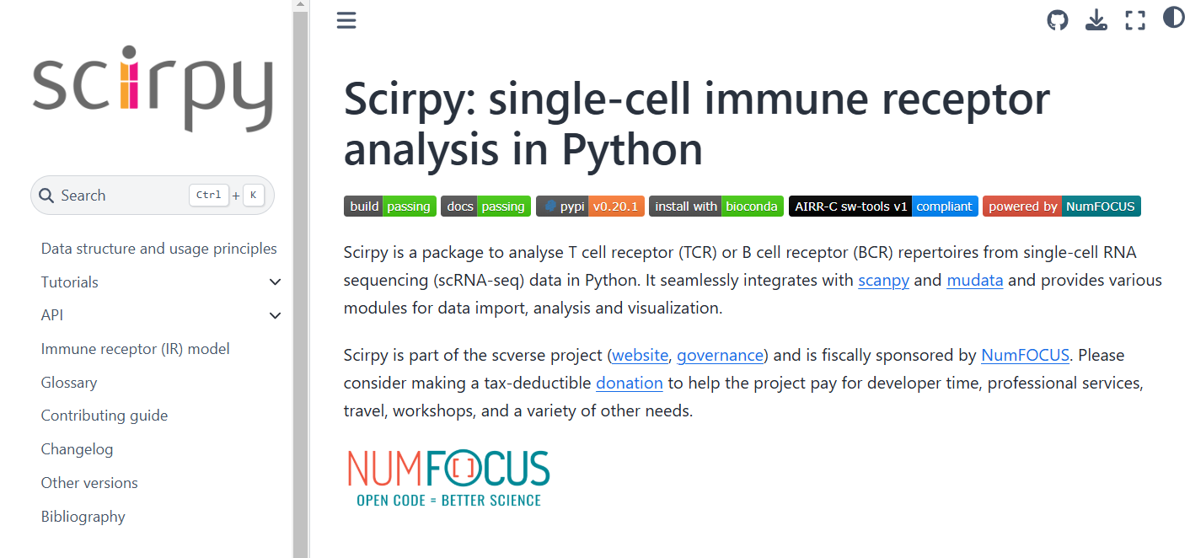1190x558 pixels.
Task: Click the donation link
Action: click(x=630, y=383)
